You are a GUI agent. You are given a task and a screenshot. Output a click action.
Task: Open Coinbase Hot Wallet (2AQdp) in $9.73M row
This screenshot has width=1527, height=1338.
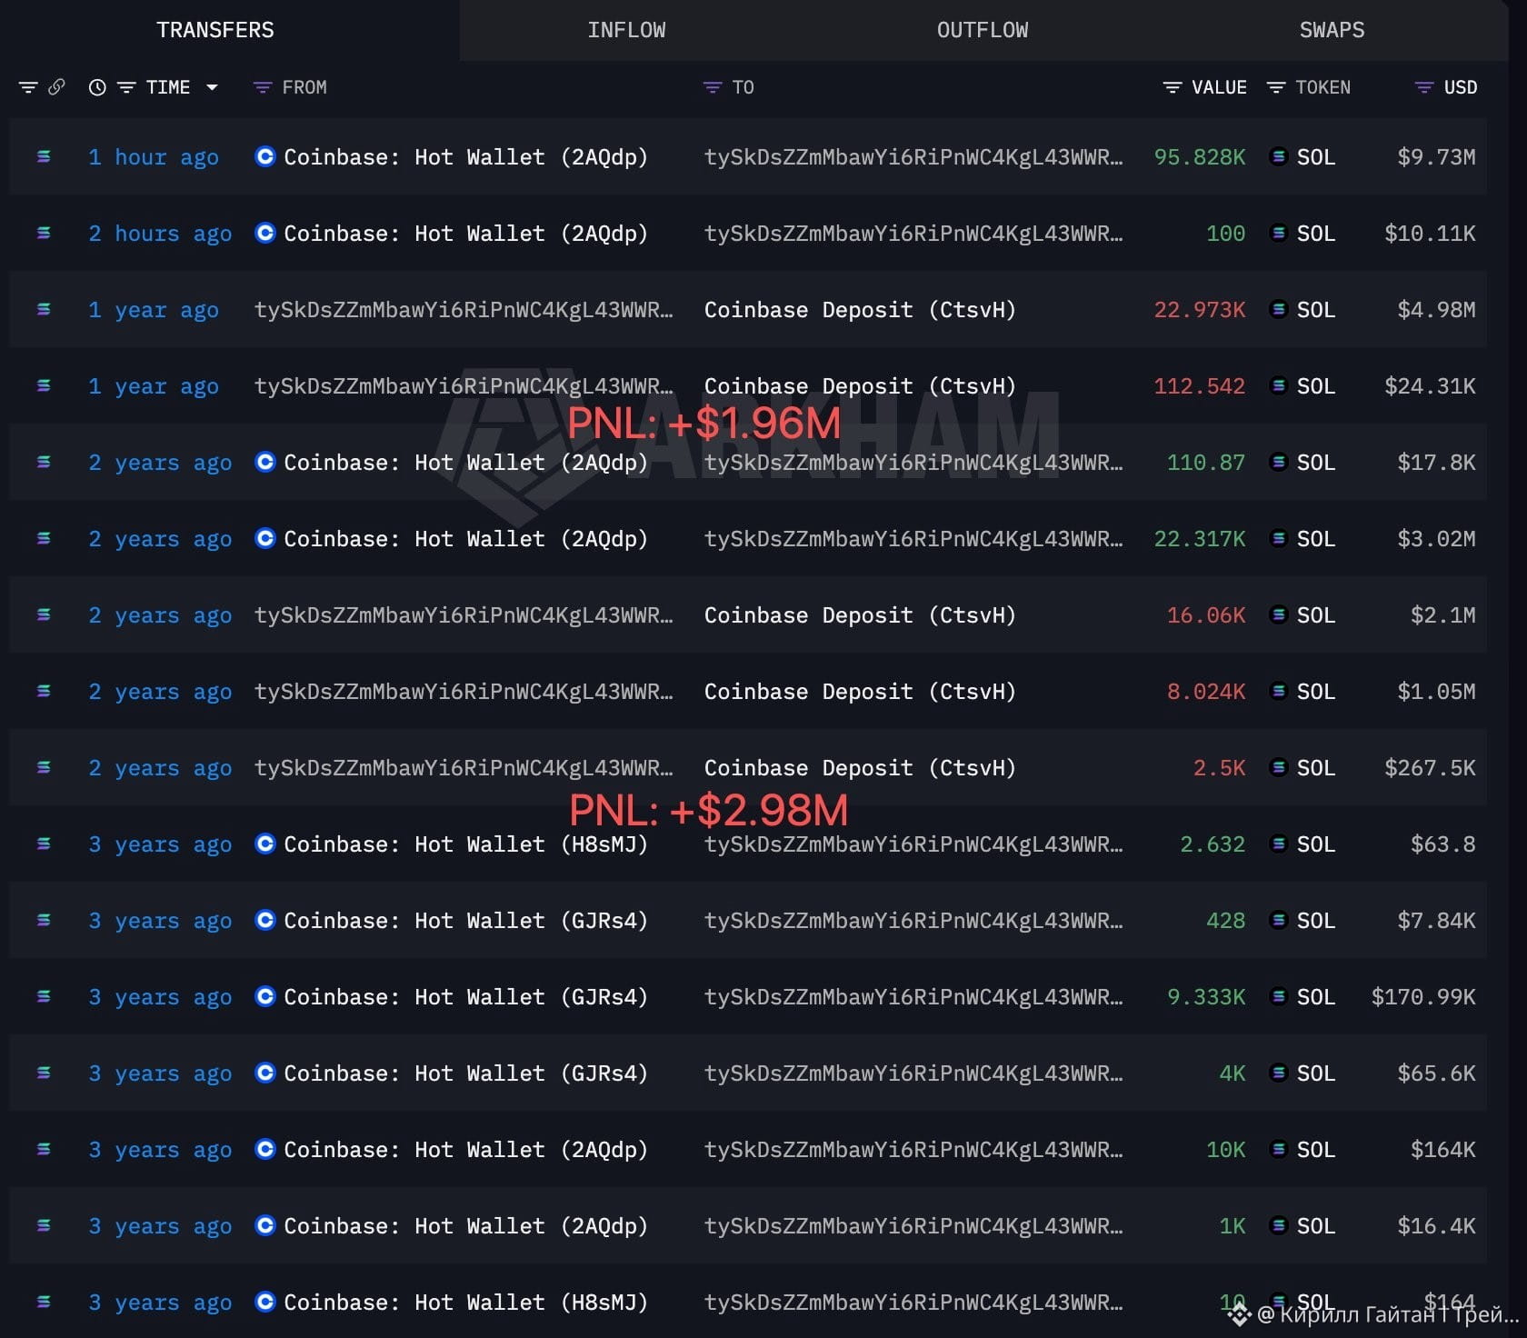click(466, 157)
